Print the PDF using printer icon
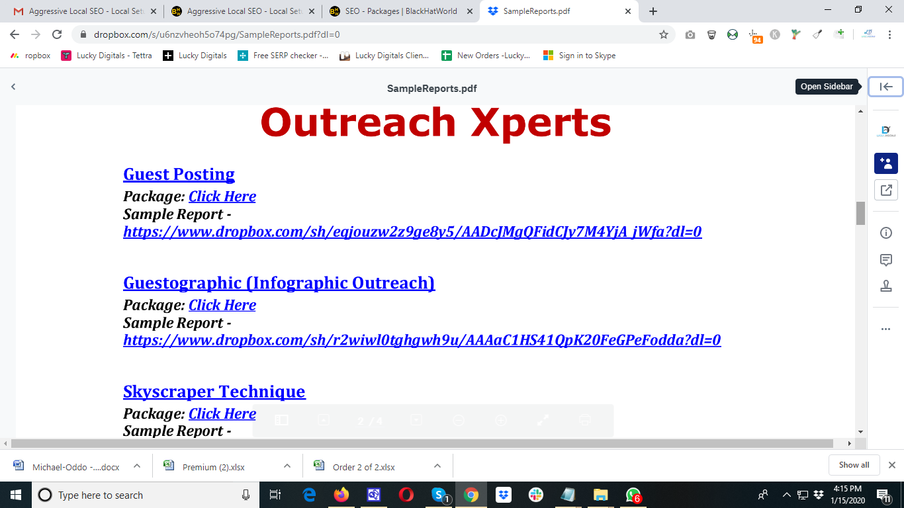Image resolution: width=904 pixels, height=508 pixels. [x=585, y=420]
